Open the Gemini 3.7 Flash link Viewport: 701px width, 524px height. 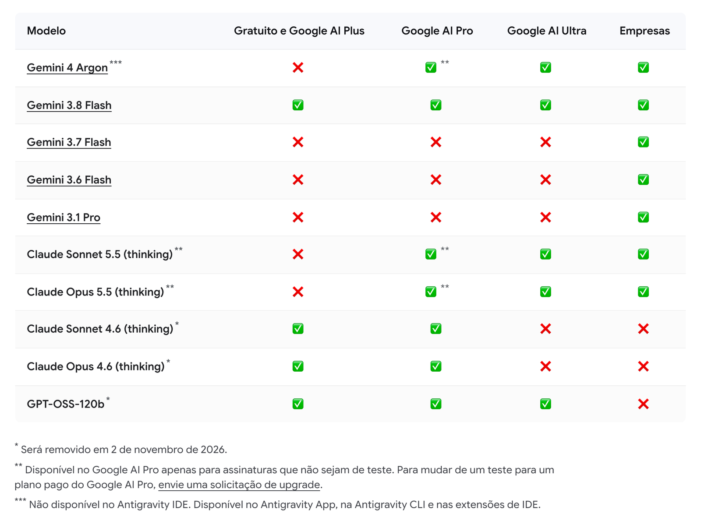69,142
